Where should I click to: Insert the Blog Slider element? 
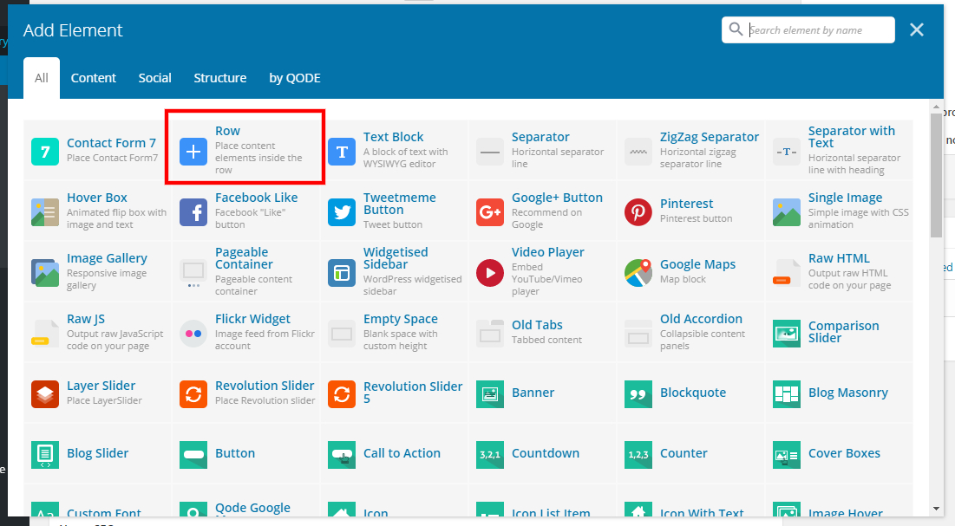(x=97, y=454)
